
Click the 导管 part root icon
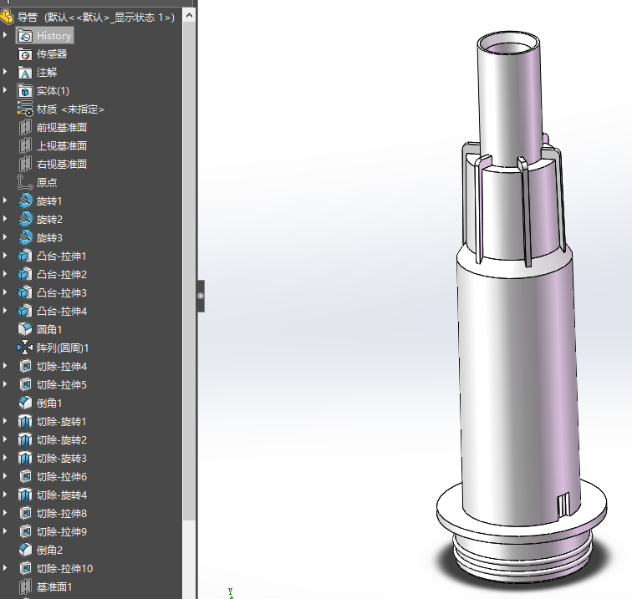point(7,17)
